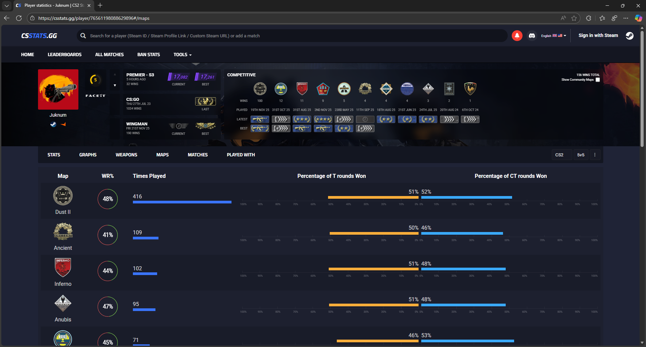Switch to the Played With tab
Viewport: 646px width, 347px height.
click(x=241, y=155)
